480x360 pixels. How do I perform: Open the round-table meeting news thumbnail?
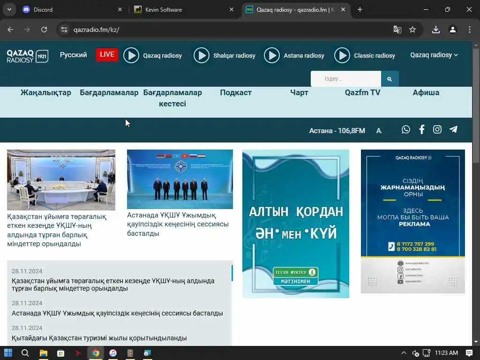pyautogui.click(x=61, y=180)
